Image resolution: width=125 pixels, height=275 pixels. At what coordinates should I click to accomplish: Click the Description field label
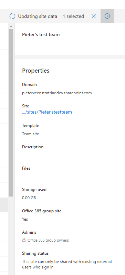tap(33, 147)
